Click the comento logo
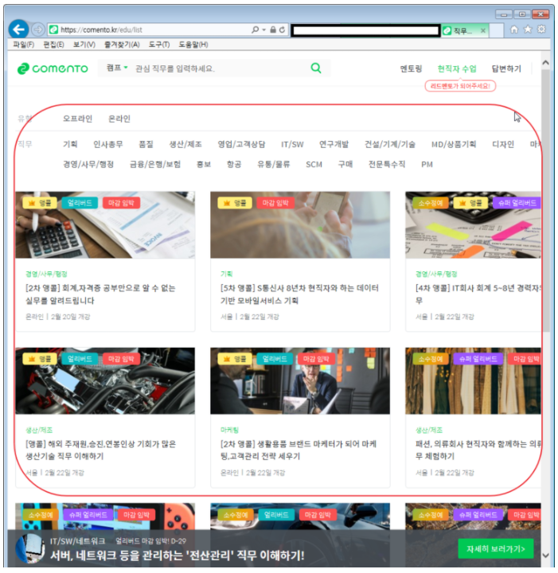 pos(53,68)
